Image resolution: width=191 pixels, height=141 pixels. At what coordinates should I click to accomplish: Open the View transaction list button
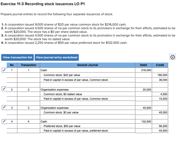click(x=17, y=58)
